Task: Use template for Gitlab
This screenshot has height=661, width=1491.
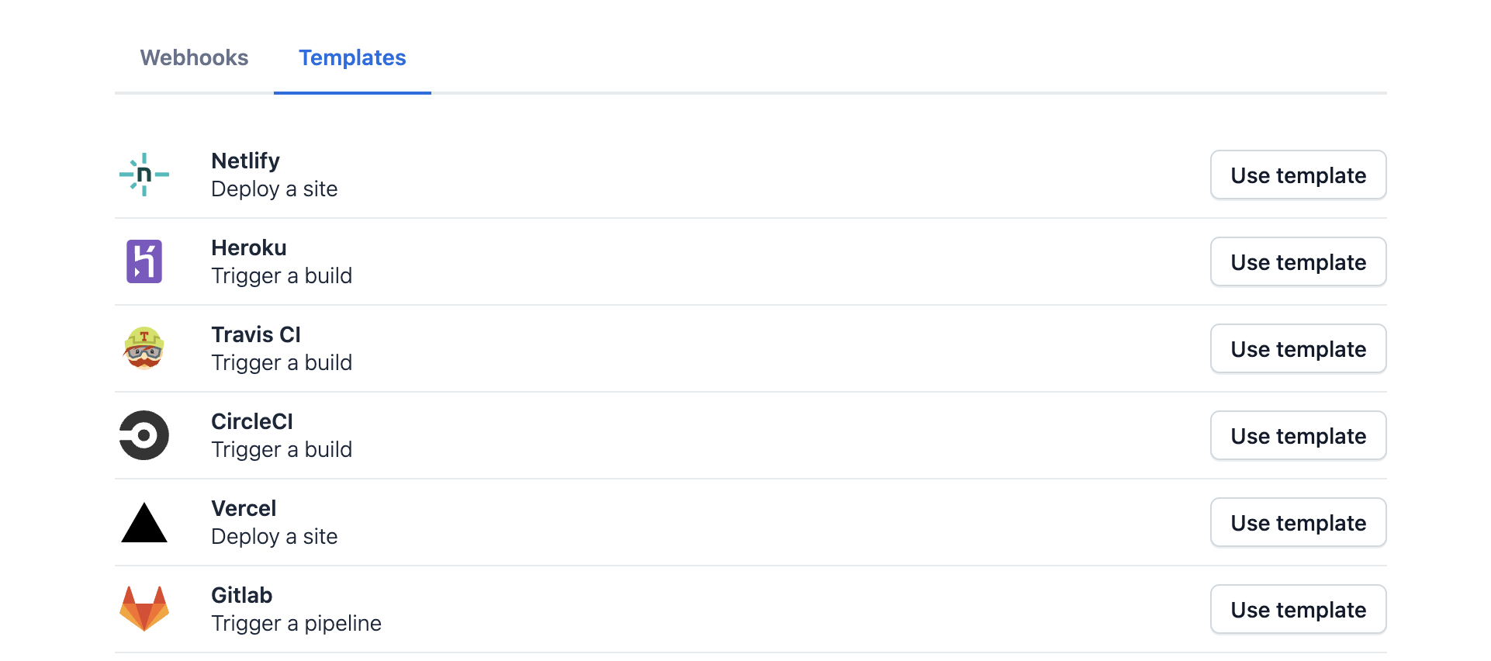Action: click(x=1298, y=609)
